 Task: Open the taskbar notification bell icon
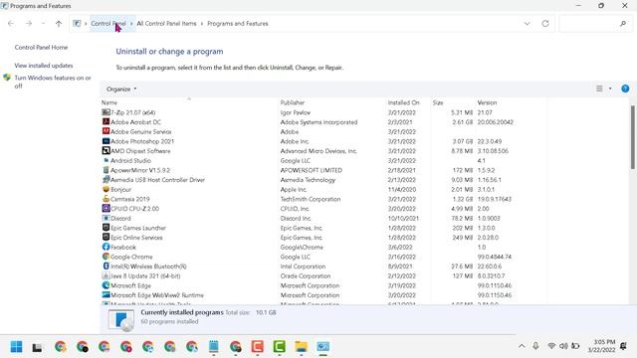pyautogui.click(x=623, y=346)
